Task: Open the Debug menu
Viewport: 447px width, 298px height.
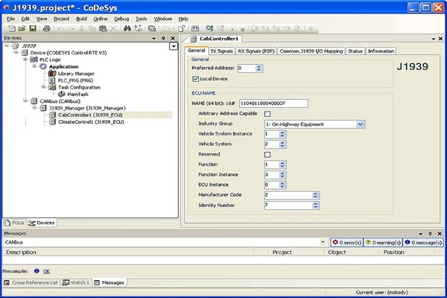Action: [121, 18]
